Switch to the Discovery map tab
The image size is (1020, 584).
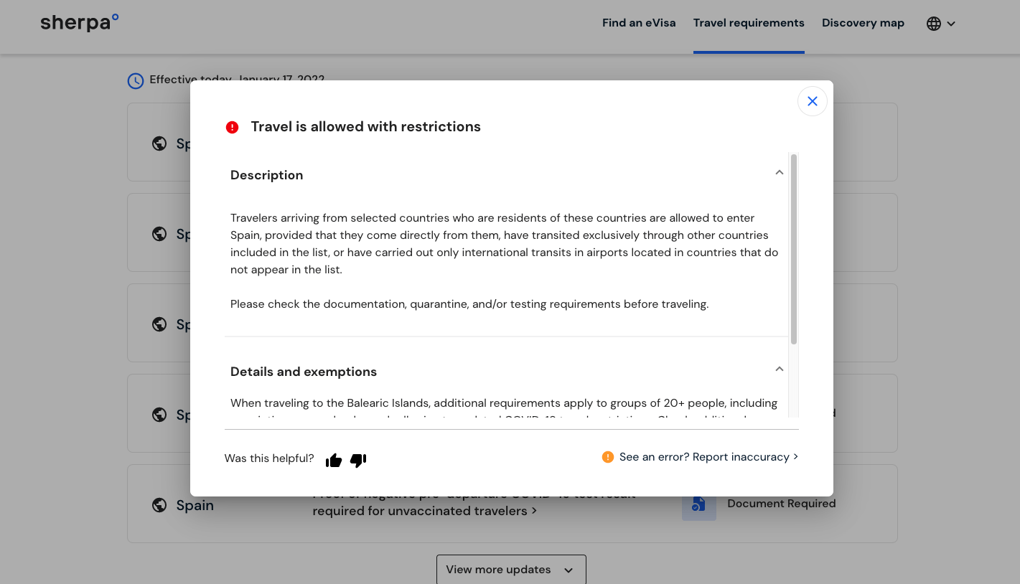863,23
